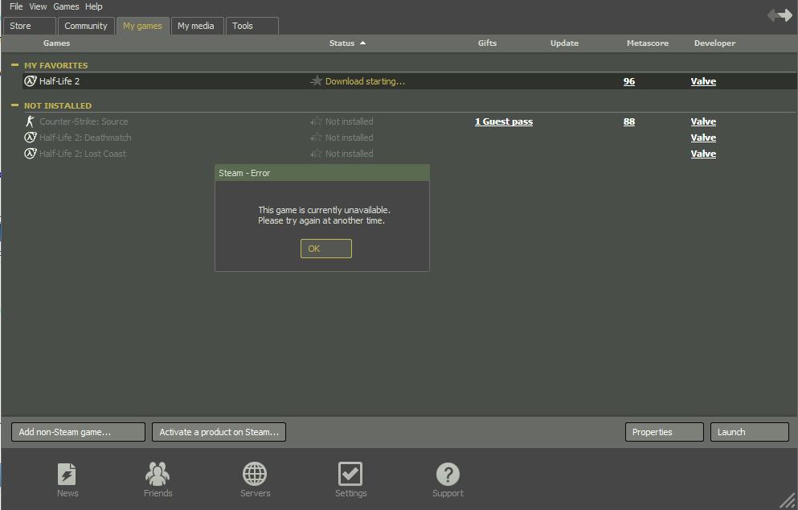Sort by the Developer column header
Image resolution: width=798 pixels, height=510 pixels.
(714, 43)
